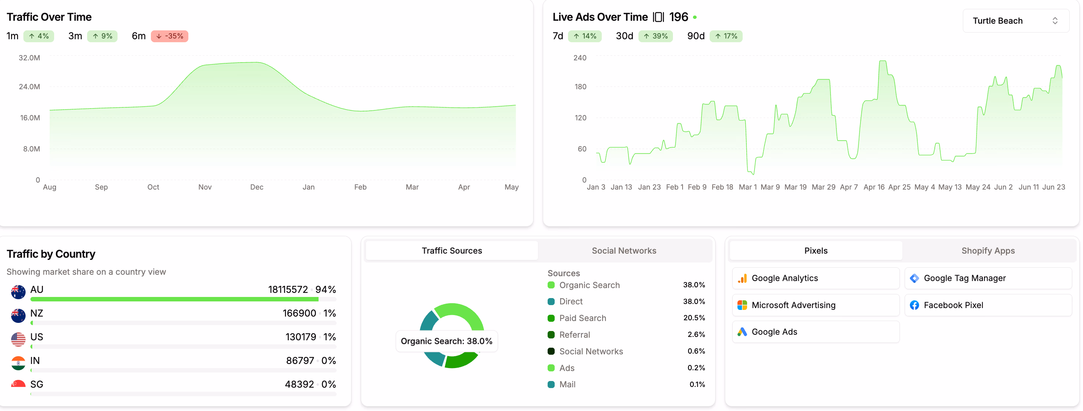Toggle the Direct source in the legend
The width and height of the screenshot is (1083, 411).
[570, 301]
